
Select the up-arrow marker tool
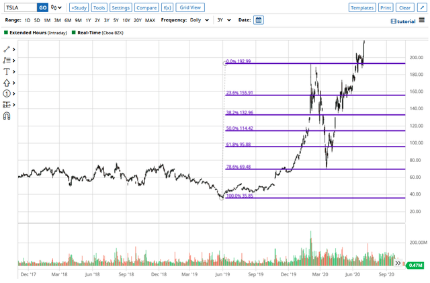(7, 83)
